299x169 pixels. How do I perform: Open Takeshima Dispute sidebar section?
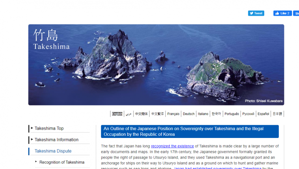tap(53, 151)
